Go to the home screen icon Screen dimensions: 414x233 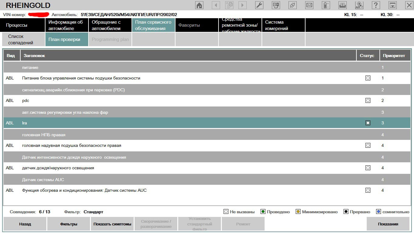199,5
